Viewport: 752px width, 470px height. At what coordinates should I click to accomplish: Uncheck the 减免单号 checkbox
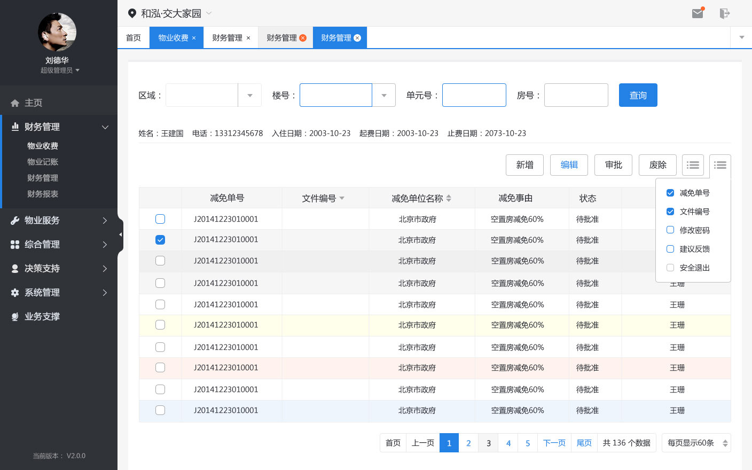coord(670,193)
